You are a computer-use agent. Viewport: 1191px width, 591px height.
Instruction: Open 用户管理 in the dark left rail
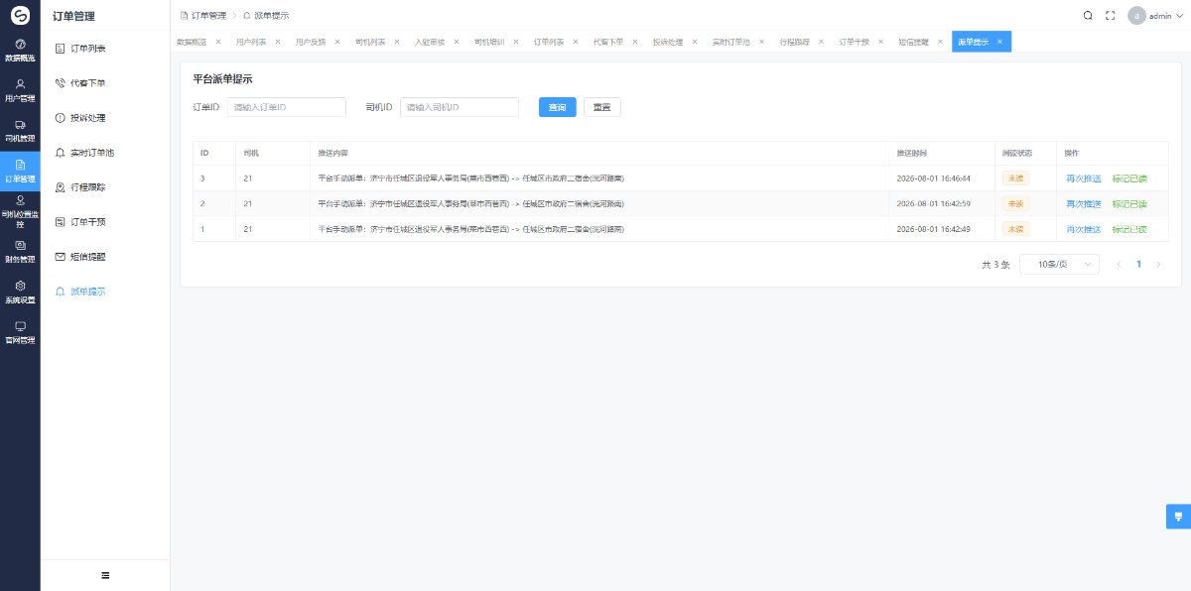click(20, 91)
